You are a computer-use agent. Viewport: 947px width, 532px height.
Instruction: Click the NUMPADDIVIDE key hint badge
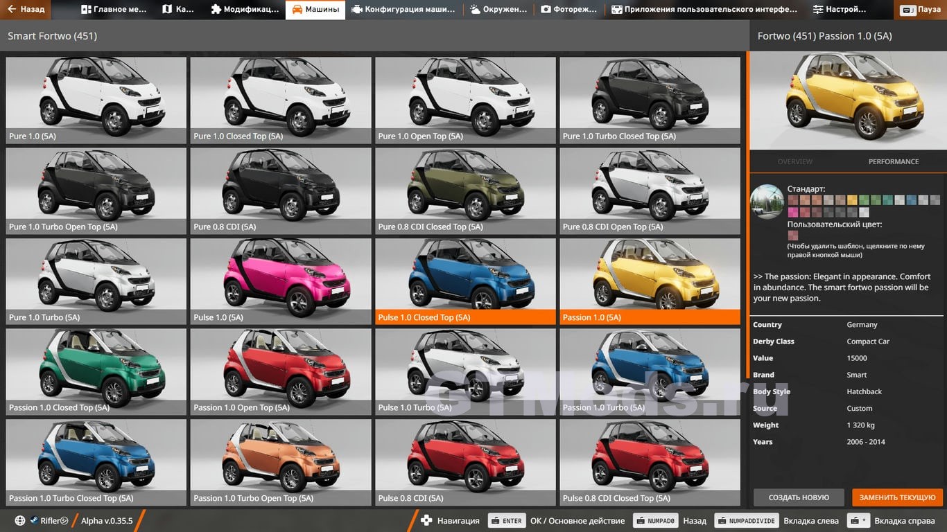click(x=746, y=521)
